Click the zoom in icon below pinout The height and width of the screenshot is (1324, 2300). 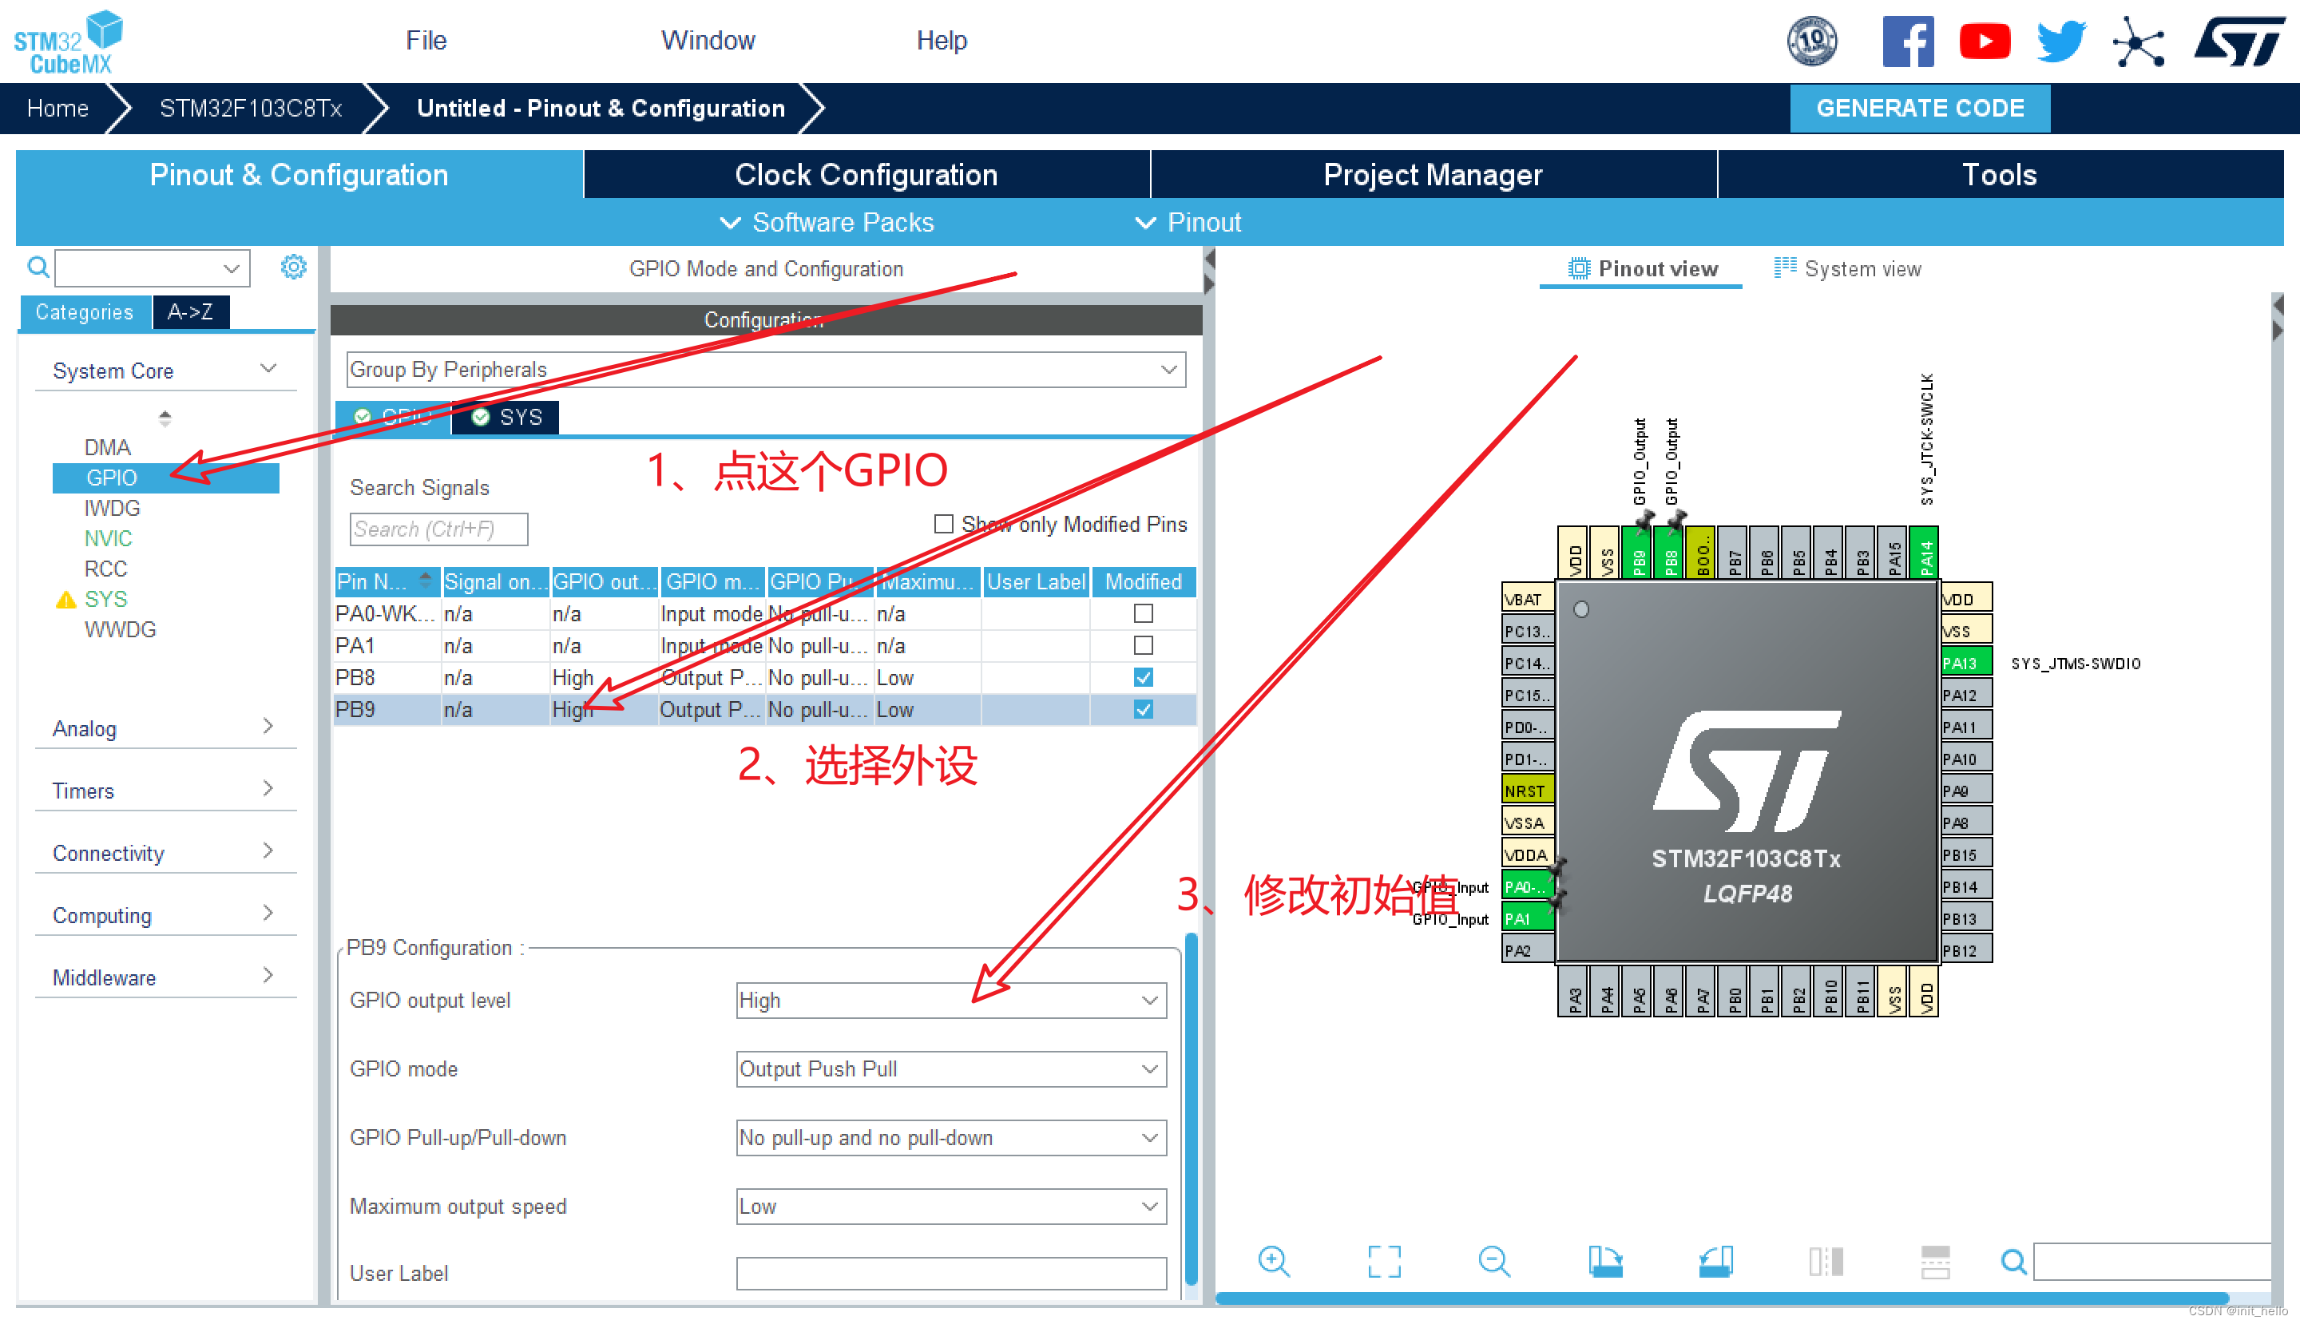tap(1273, 1261)
